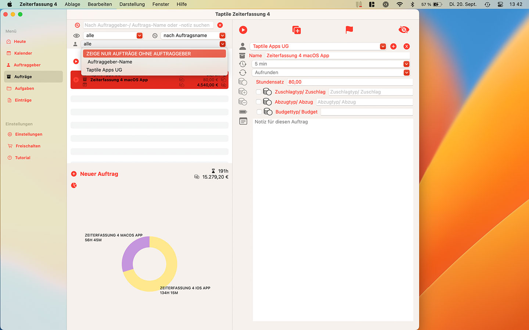The width and height of the screenshot is (529, 330).
Task: Click the Bluetooth icon in menu bar
Action: tap(413, 4)
